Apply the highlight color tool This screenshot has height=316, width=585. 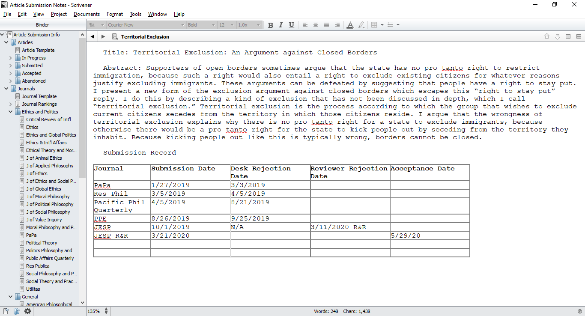tap(361, 25)
